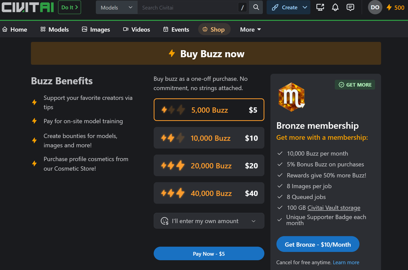
Task: Click the Shop face icon
Action: click(205, 29)
